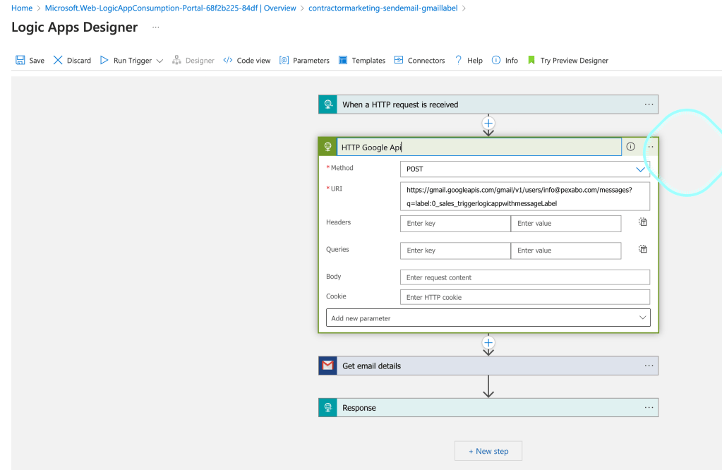Click the Gmail icon on Get email details

click(328, 366)
